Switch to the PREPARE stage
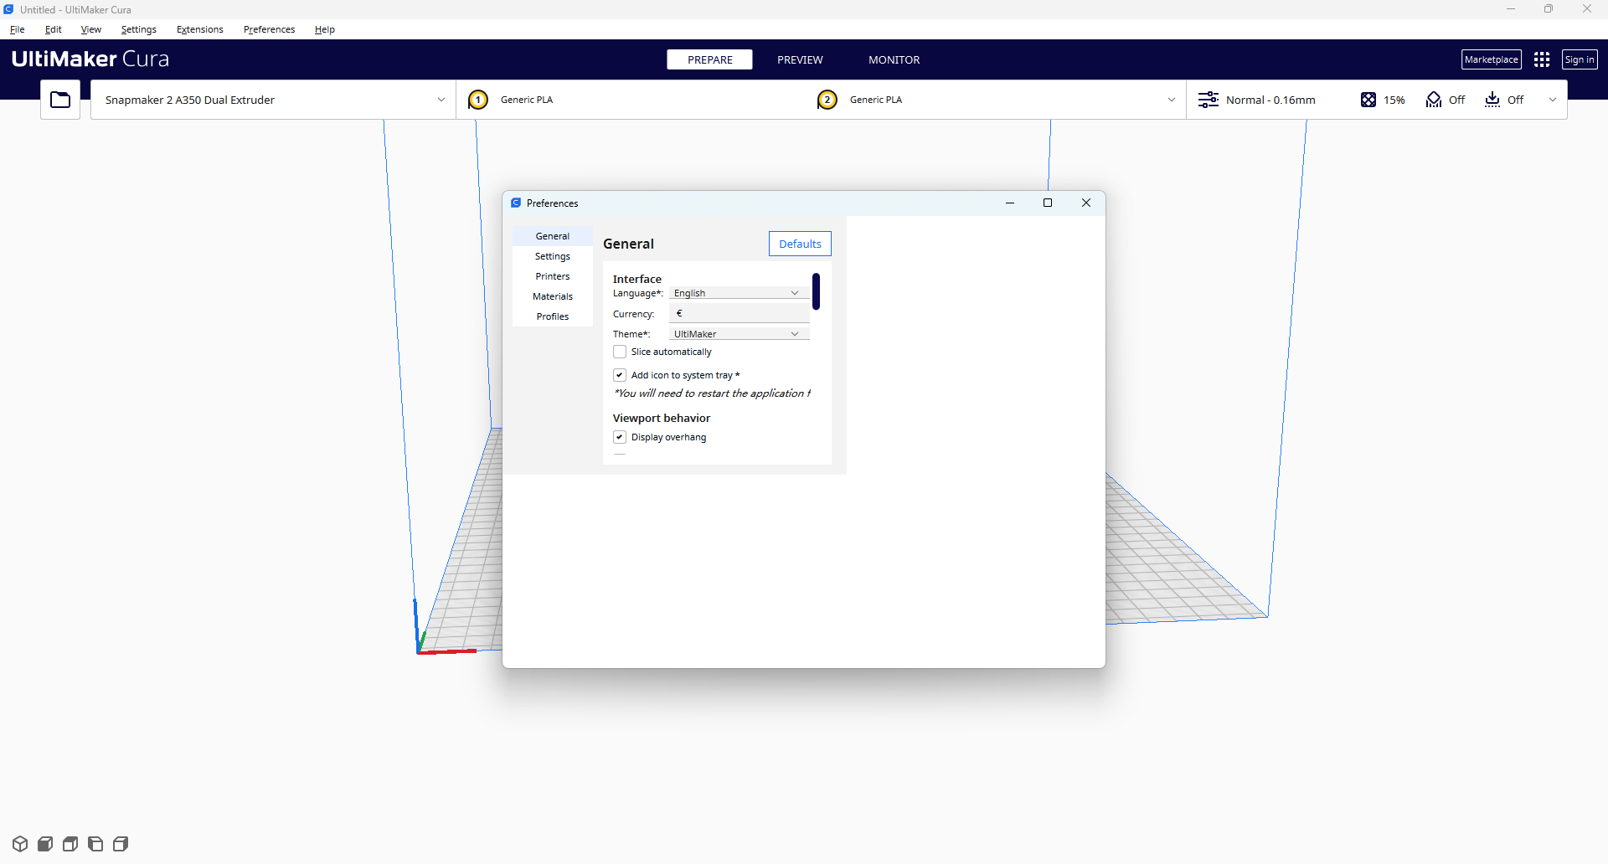Image resolution: width=1608 pixels, height=864 pixels. [x=710, y=59]
